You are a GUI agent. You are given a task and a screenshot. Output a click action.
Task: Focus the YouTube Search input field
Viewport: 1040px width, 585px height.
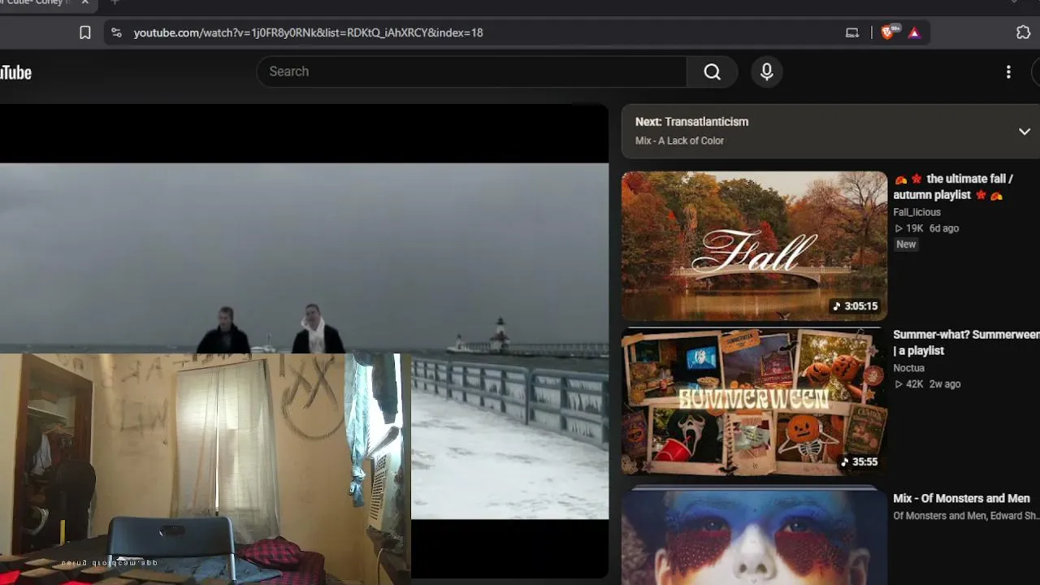[472, 71]
